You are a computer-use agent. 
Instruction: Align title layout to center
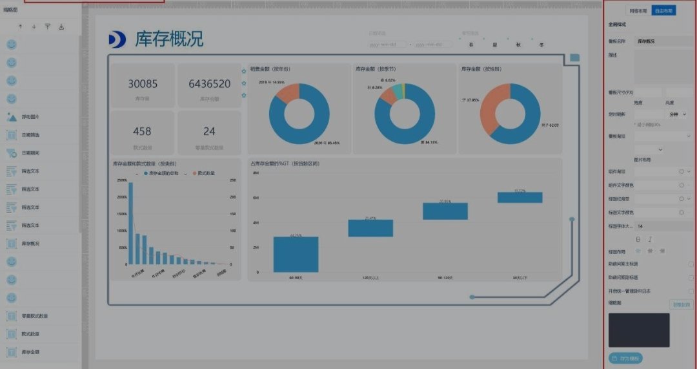coord(650,251)
